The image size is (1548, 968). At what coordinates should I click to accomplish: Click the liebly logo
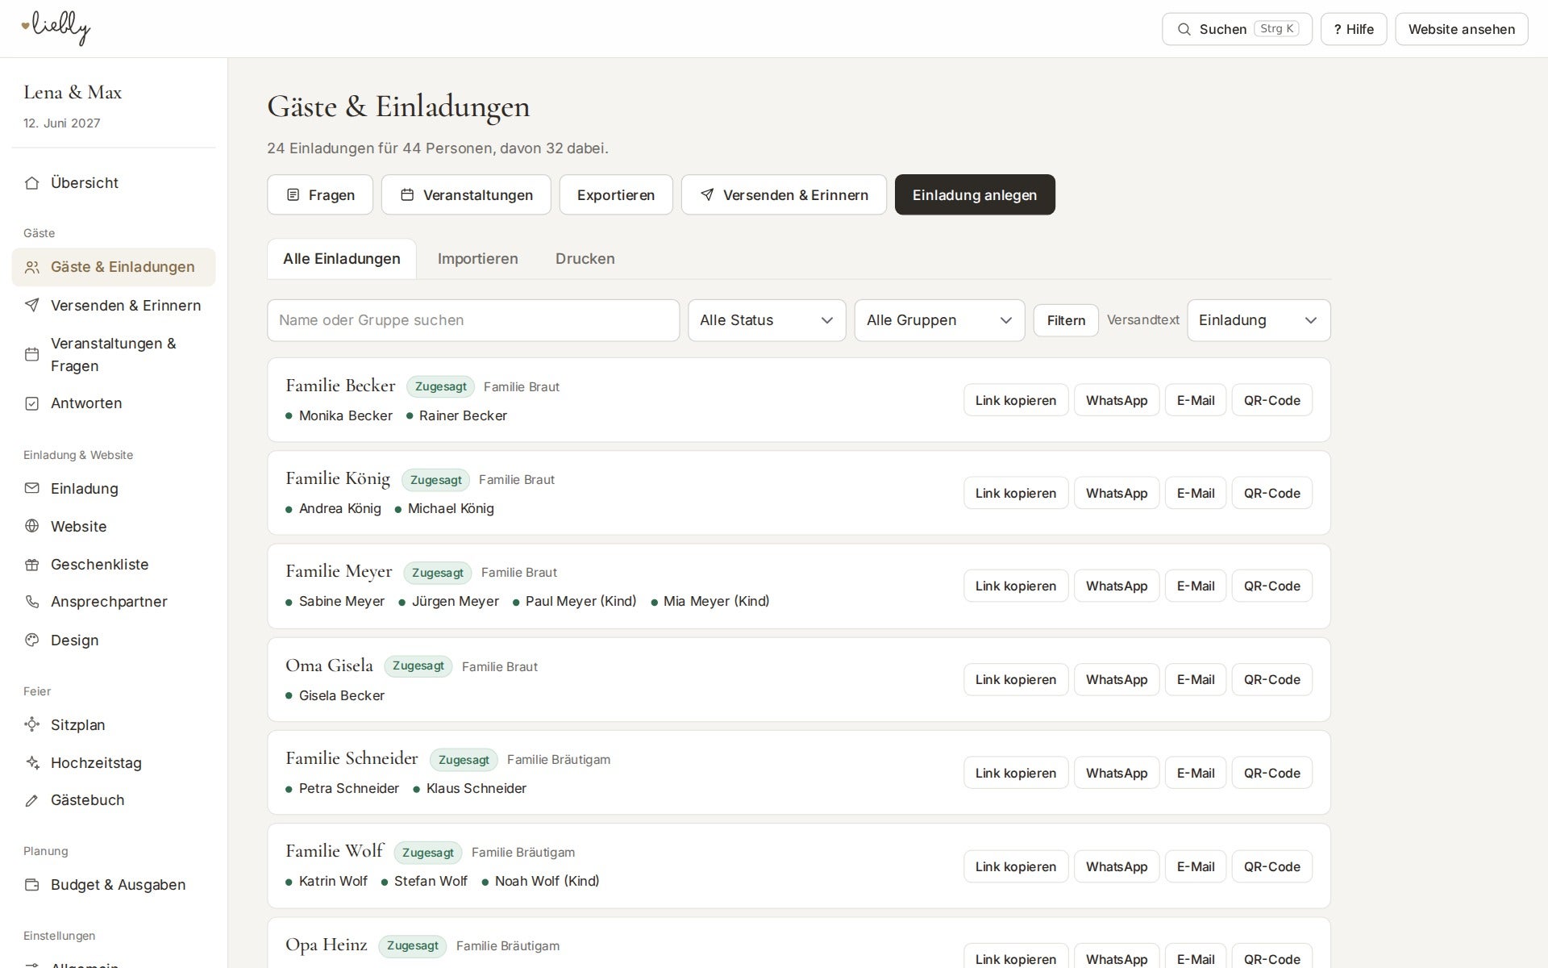pos(56,28)
